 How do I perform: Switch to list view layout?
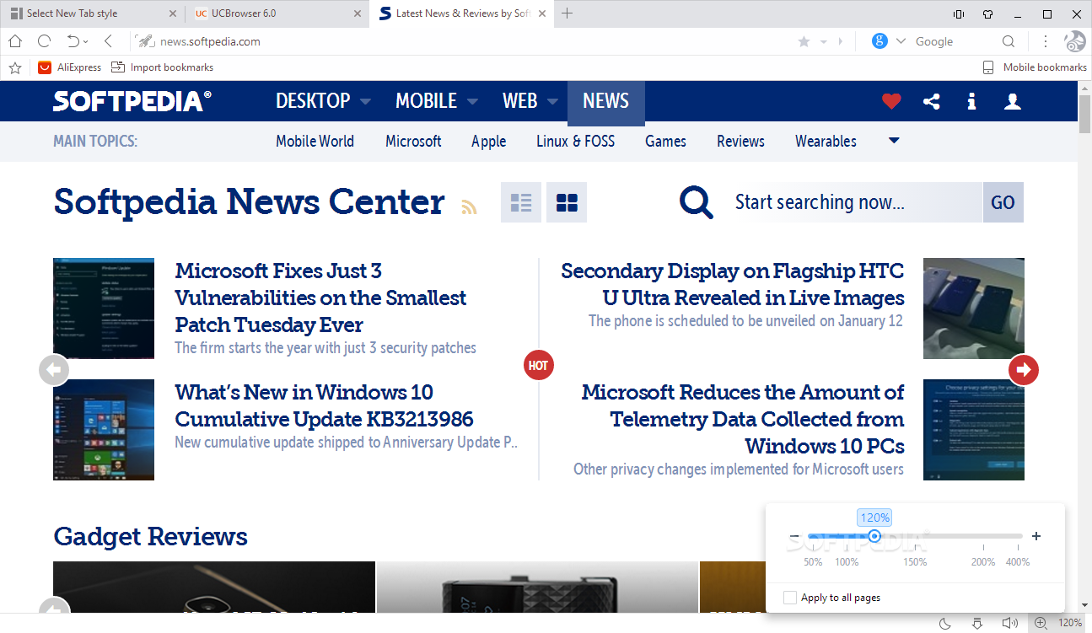tap(521, 202)
